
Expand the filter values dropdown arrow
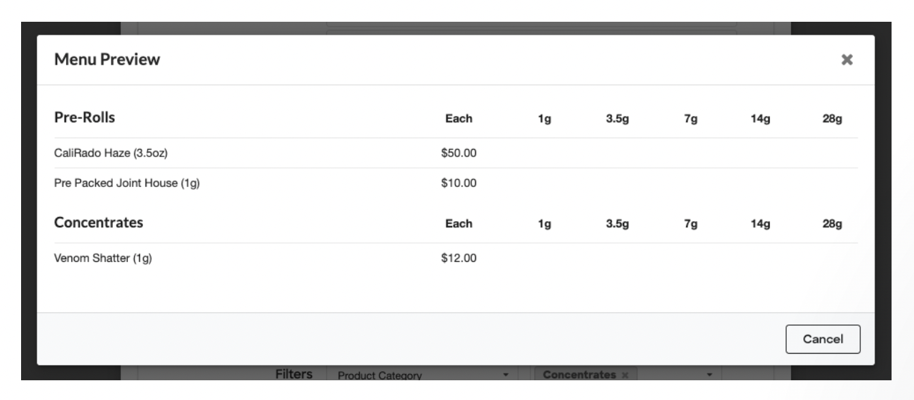[709, 375]
